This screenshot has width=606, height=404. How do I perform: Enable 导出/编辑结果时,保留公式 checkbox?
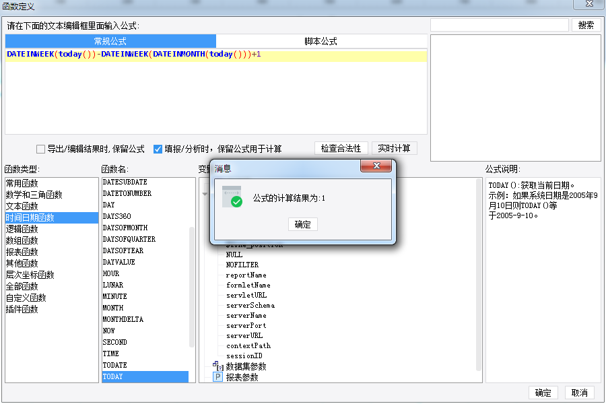[40, 149]
